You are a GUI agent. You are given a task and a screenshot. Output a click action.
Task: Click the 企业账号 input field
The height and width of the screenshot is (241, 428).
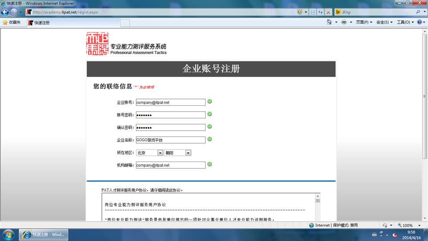coord(171,103)
